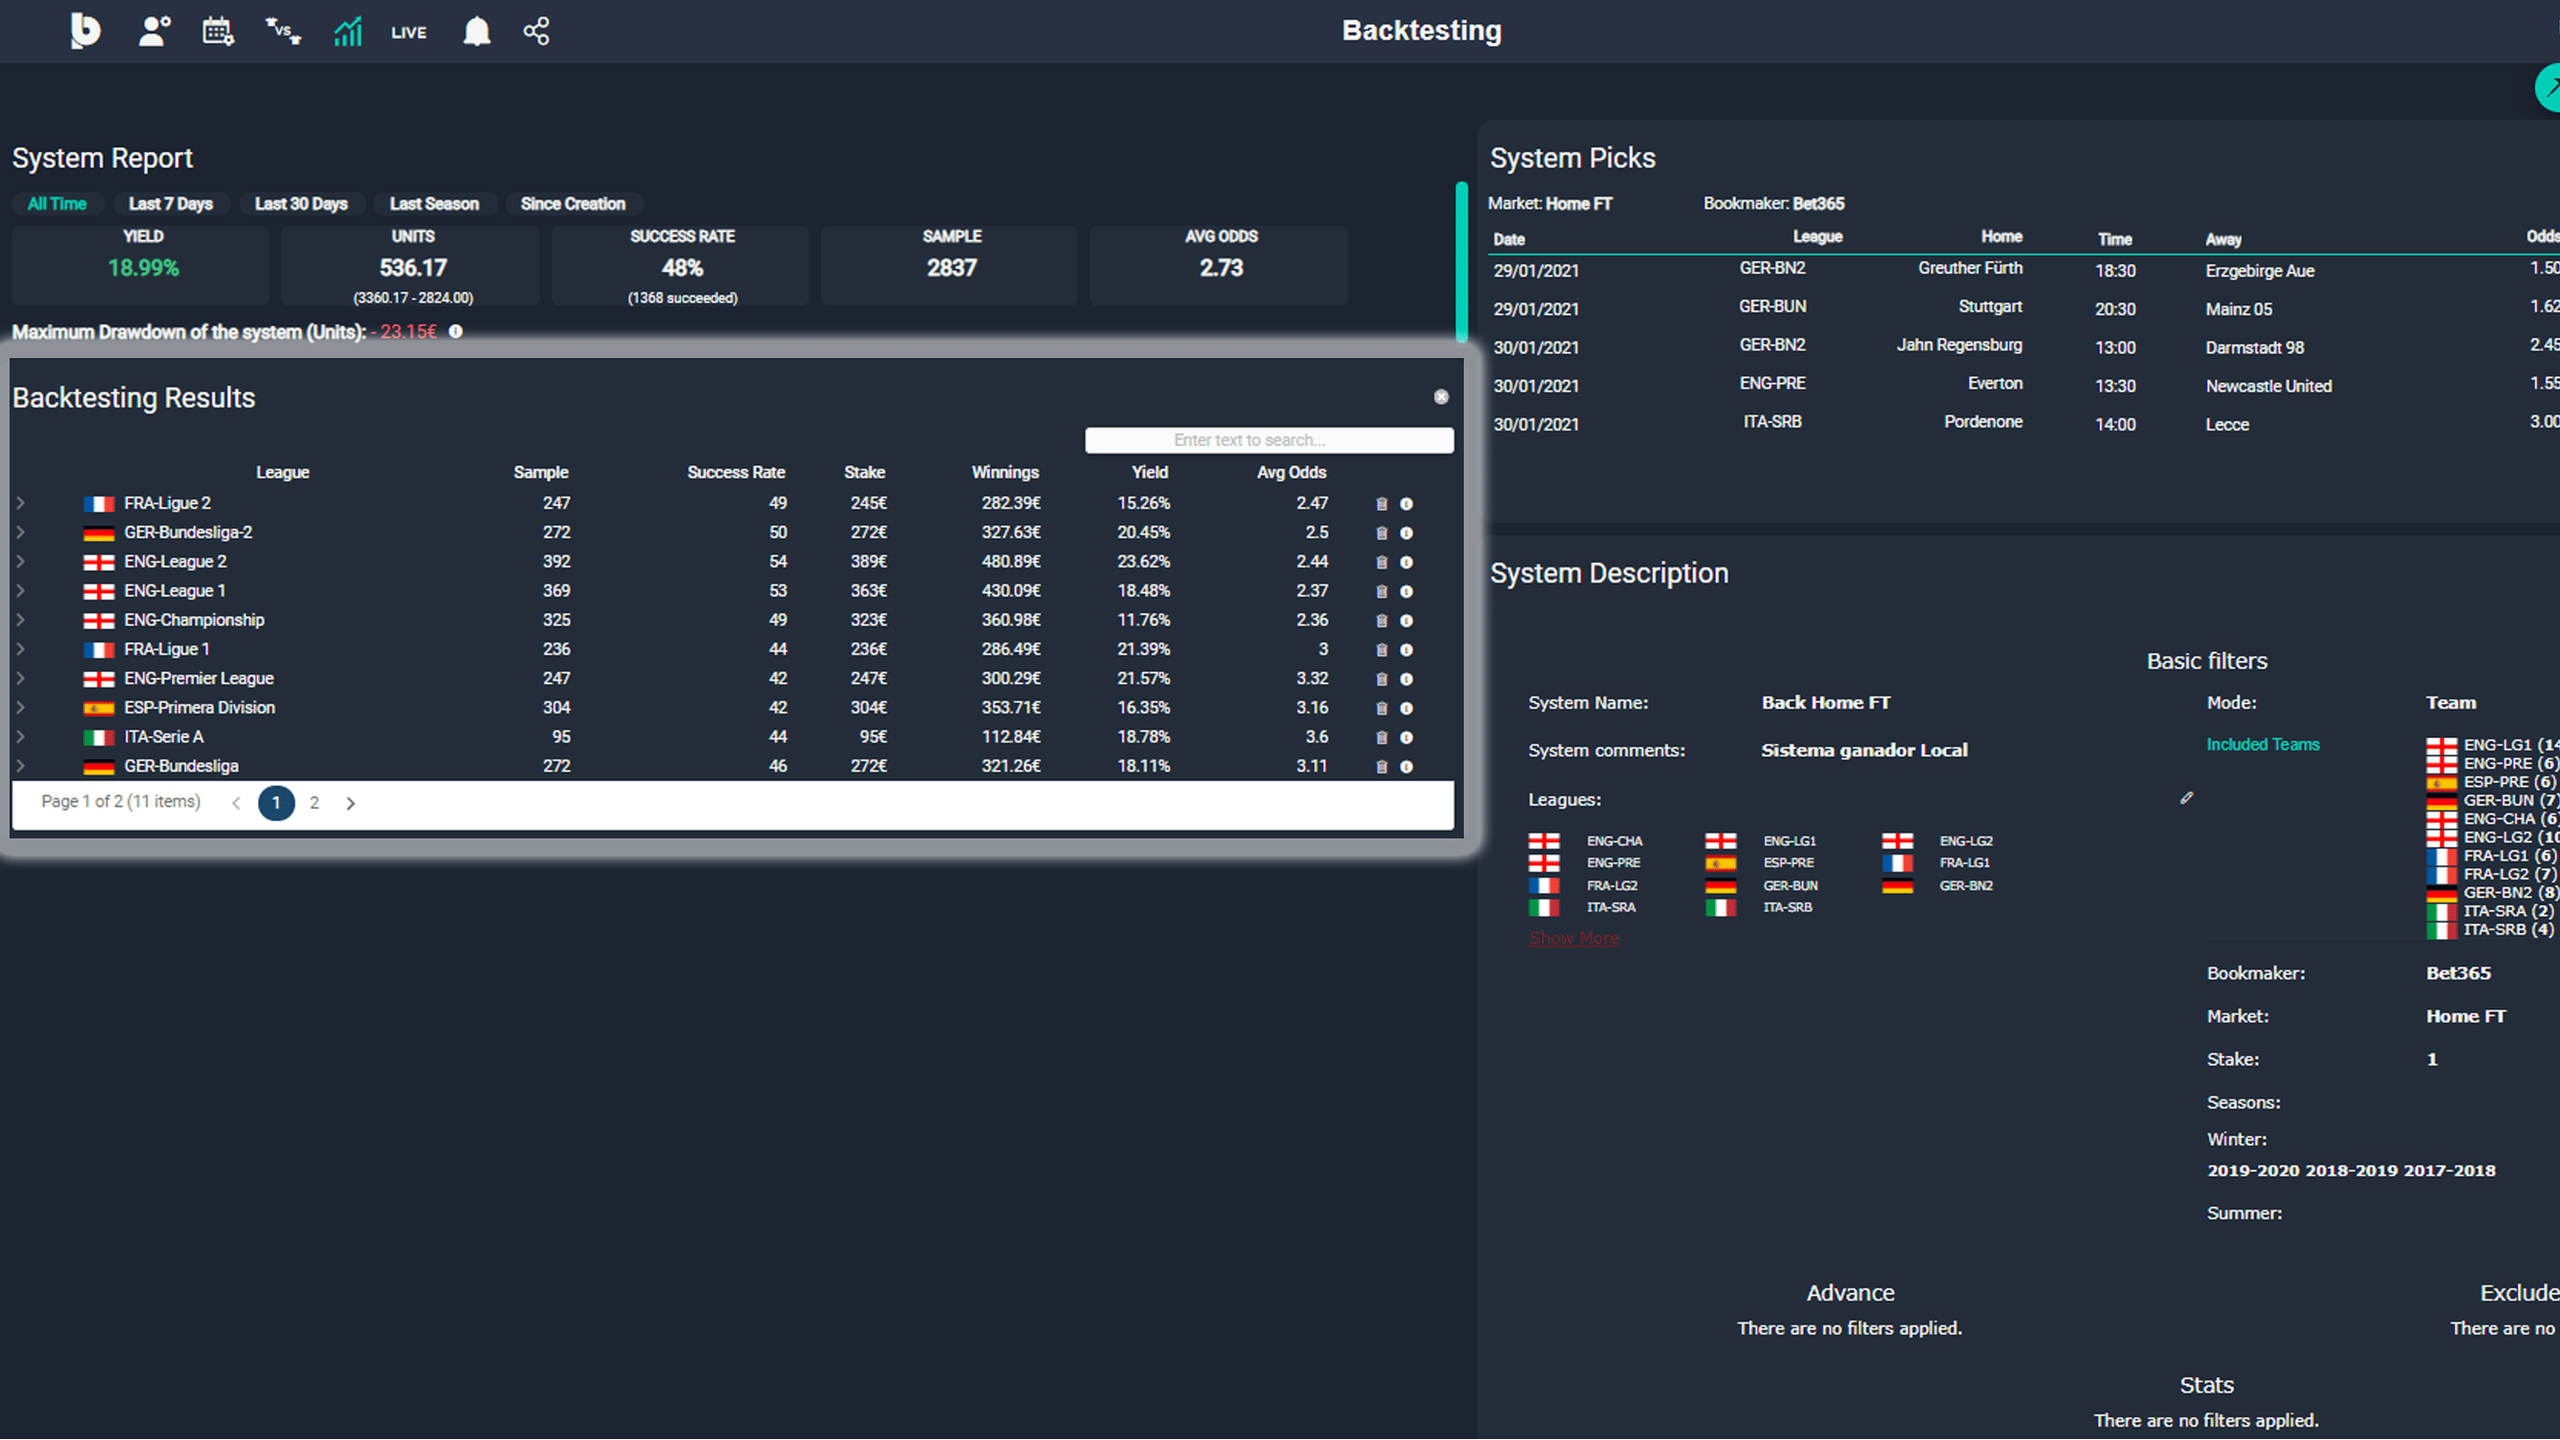Open the notifications bell icon
The image size is (2560, 1440).
coord(476,31)
